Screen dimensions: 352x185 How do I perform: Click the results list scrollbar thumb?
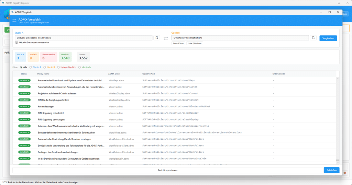point(338,160)
